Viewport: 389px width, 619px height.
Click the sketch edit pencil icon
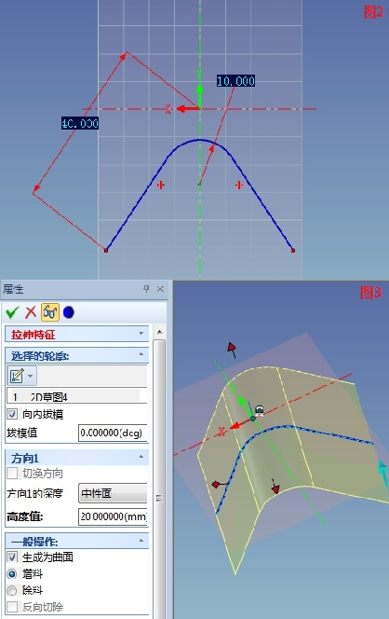[x=17, y=376]
